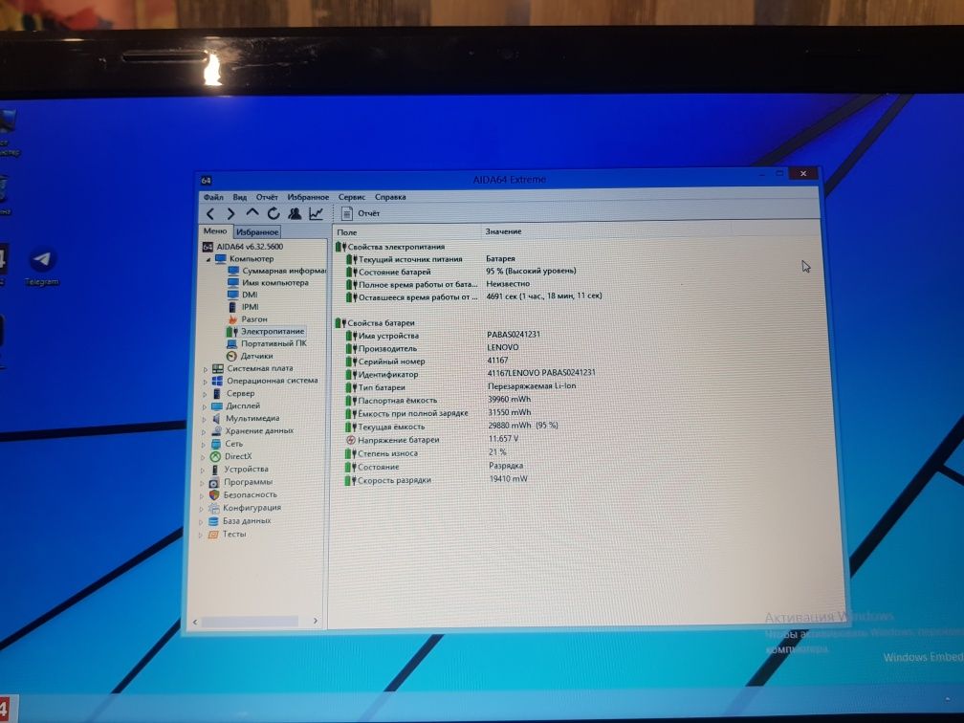Click the 39960 mWh value cell
This screenshot has height=723, width=964.
tap(509, 399)
